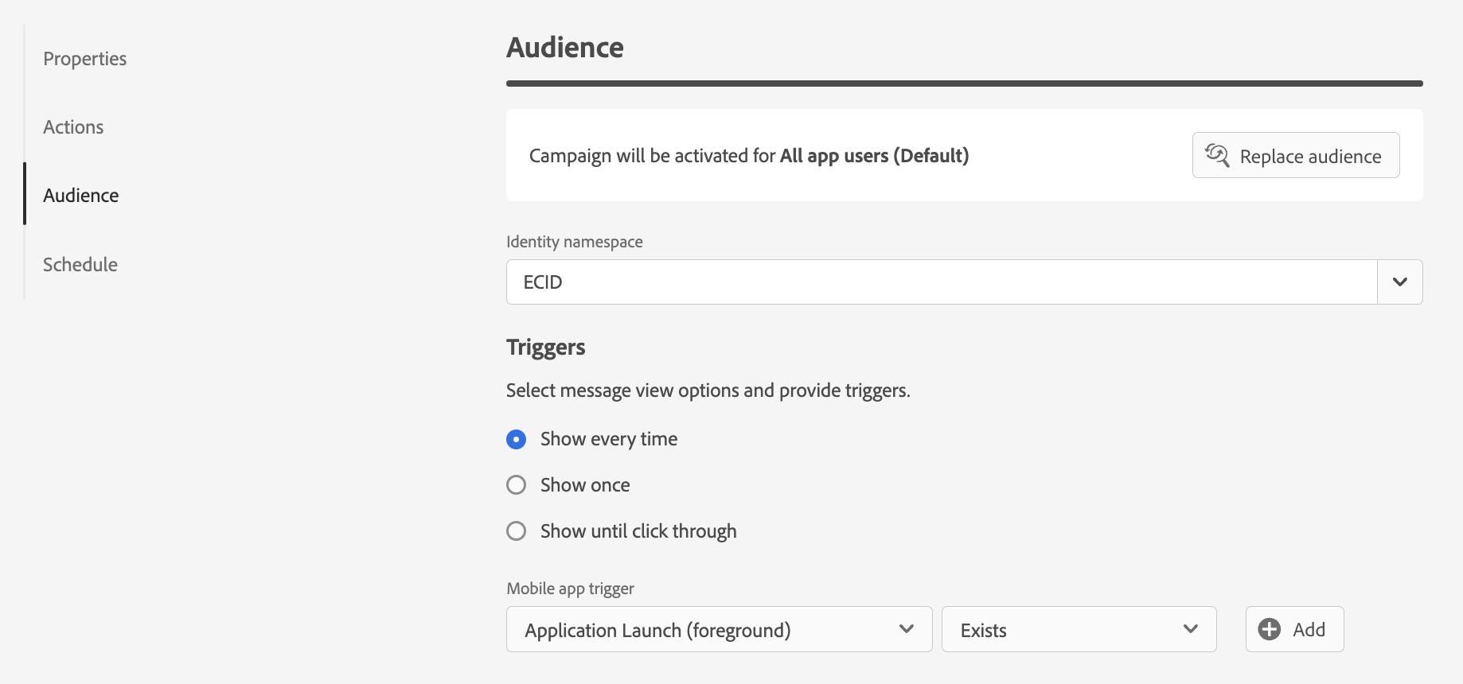
Task: Open the Application Launch (foreground) dropdown
Action: point(720,630)
